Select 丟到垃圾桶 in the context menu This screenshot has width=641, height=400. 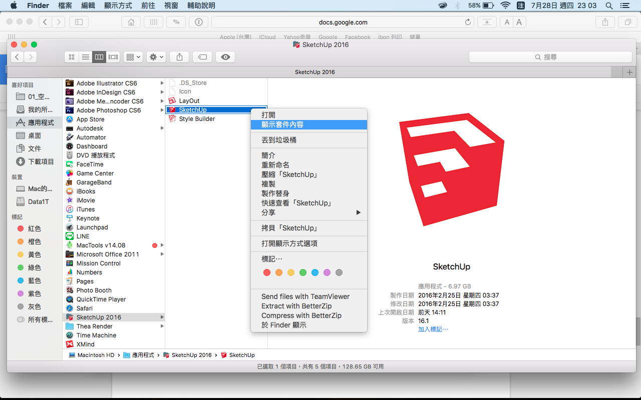pos(309,140)
